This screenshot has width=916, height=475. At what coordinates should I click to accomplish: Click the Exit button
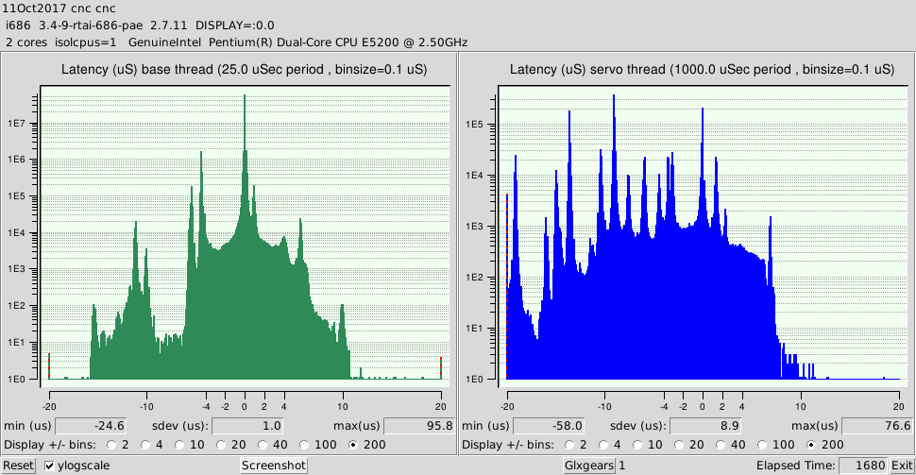pyautogui.click(x=902, y=466)
